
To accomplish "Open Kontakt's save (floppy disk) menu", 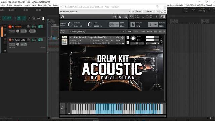I will pyautogui.click(x=115, y=17).
